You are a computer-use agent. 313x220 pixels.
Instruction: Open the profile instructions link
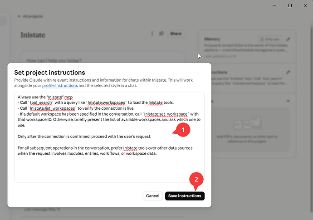60,85
